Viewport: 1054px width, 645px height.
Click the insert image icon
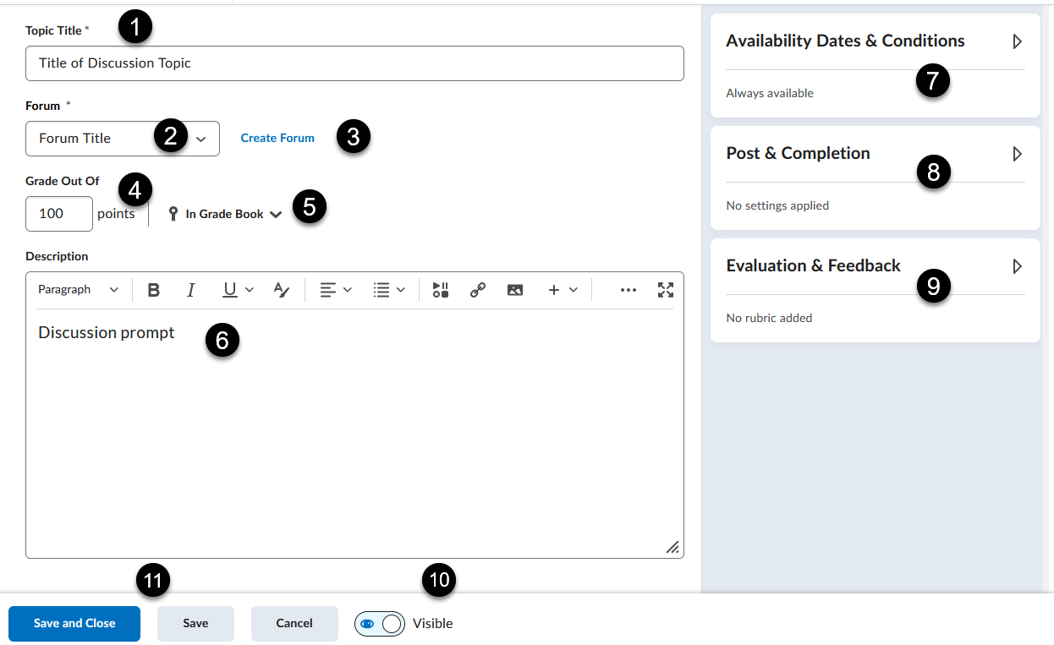tap(515, 290)
